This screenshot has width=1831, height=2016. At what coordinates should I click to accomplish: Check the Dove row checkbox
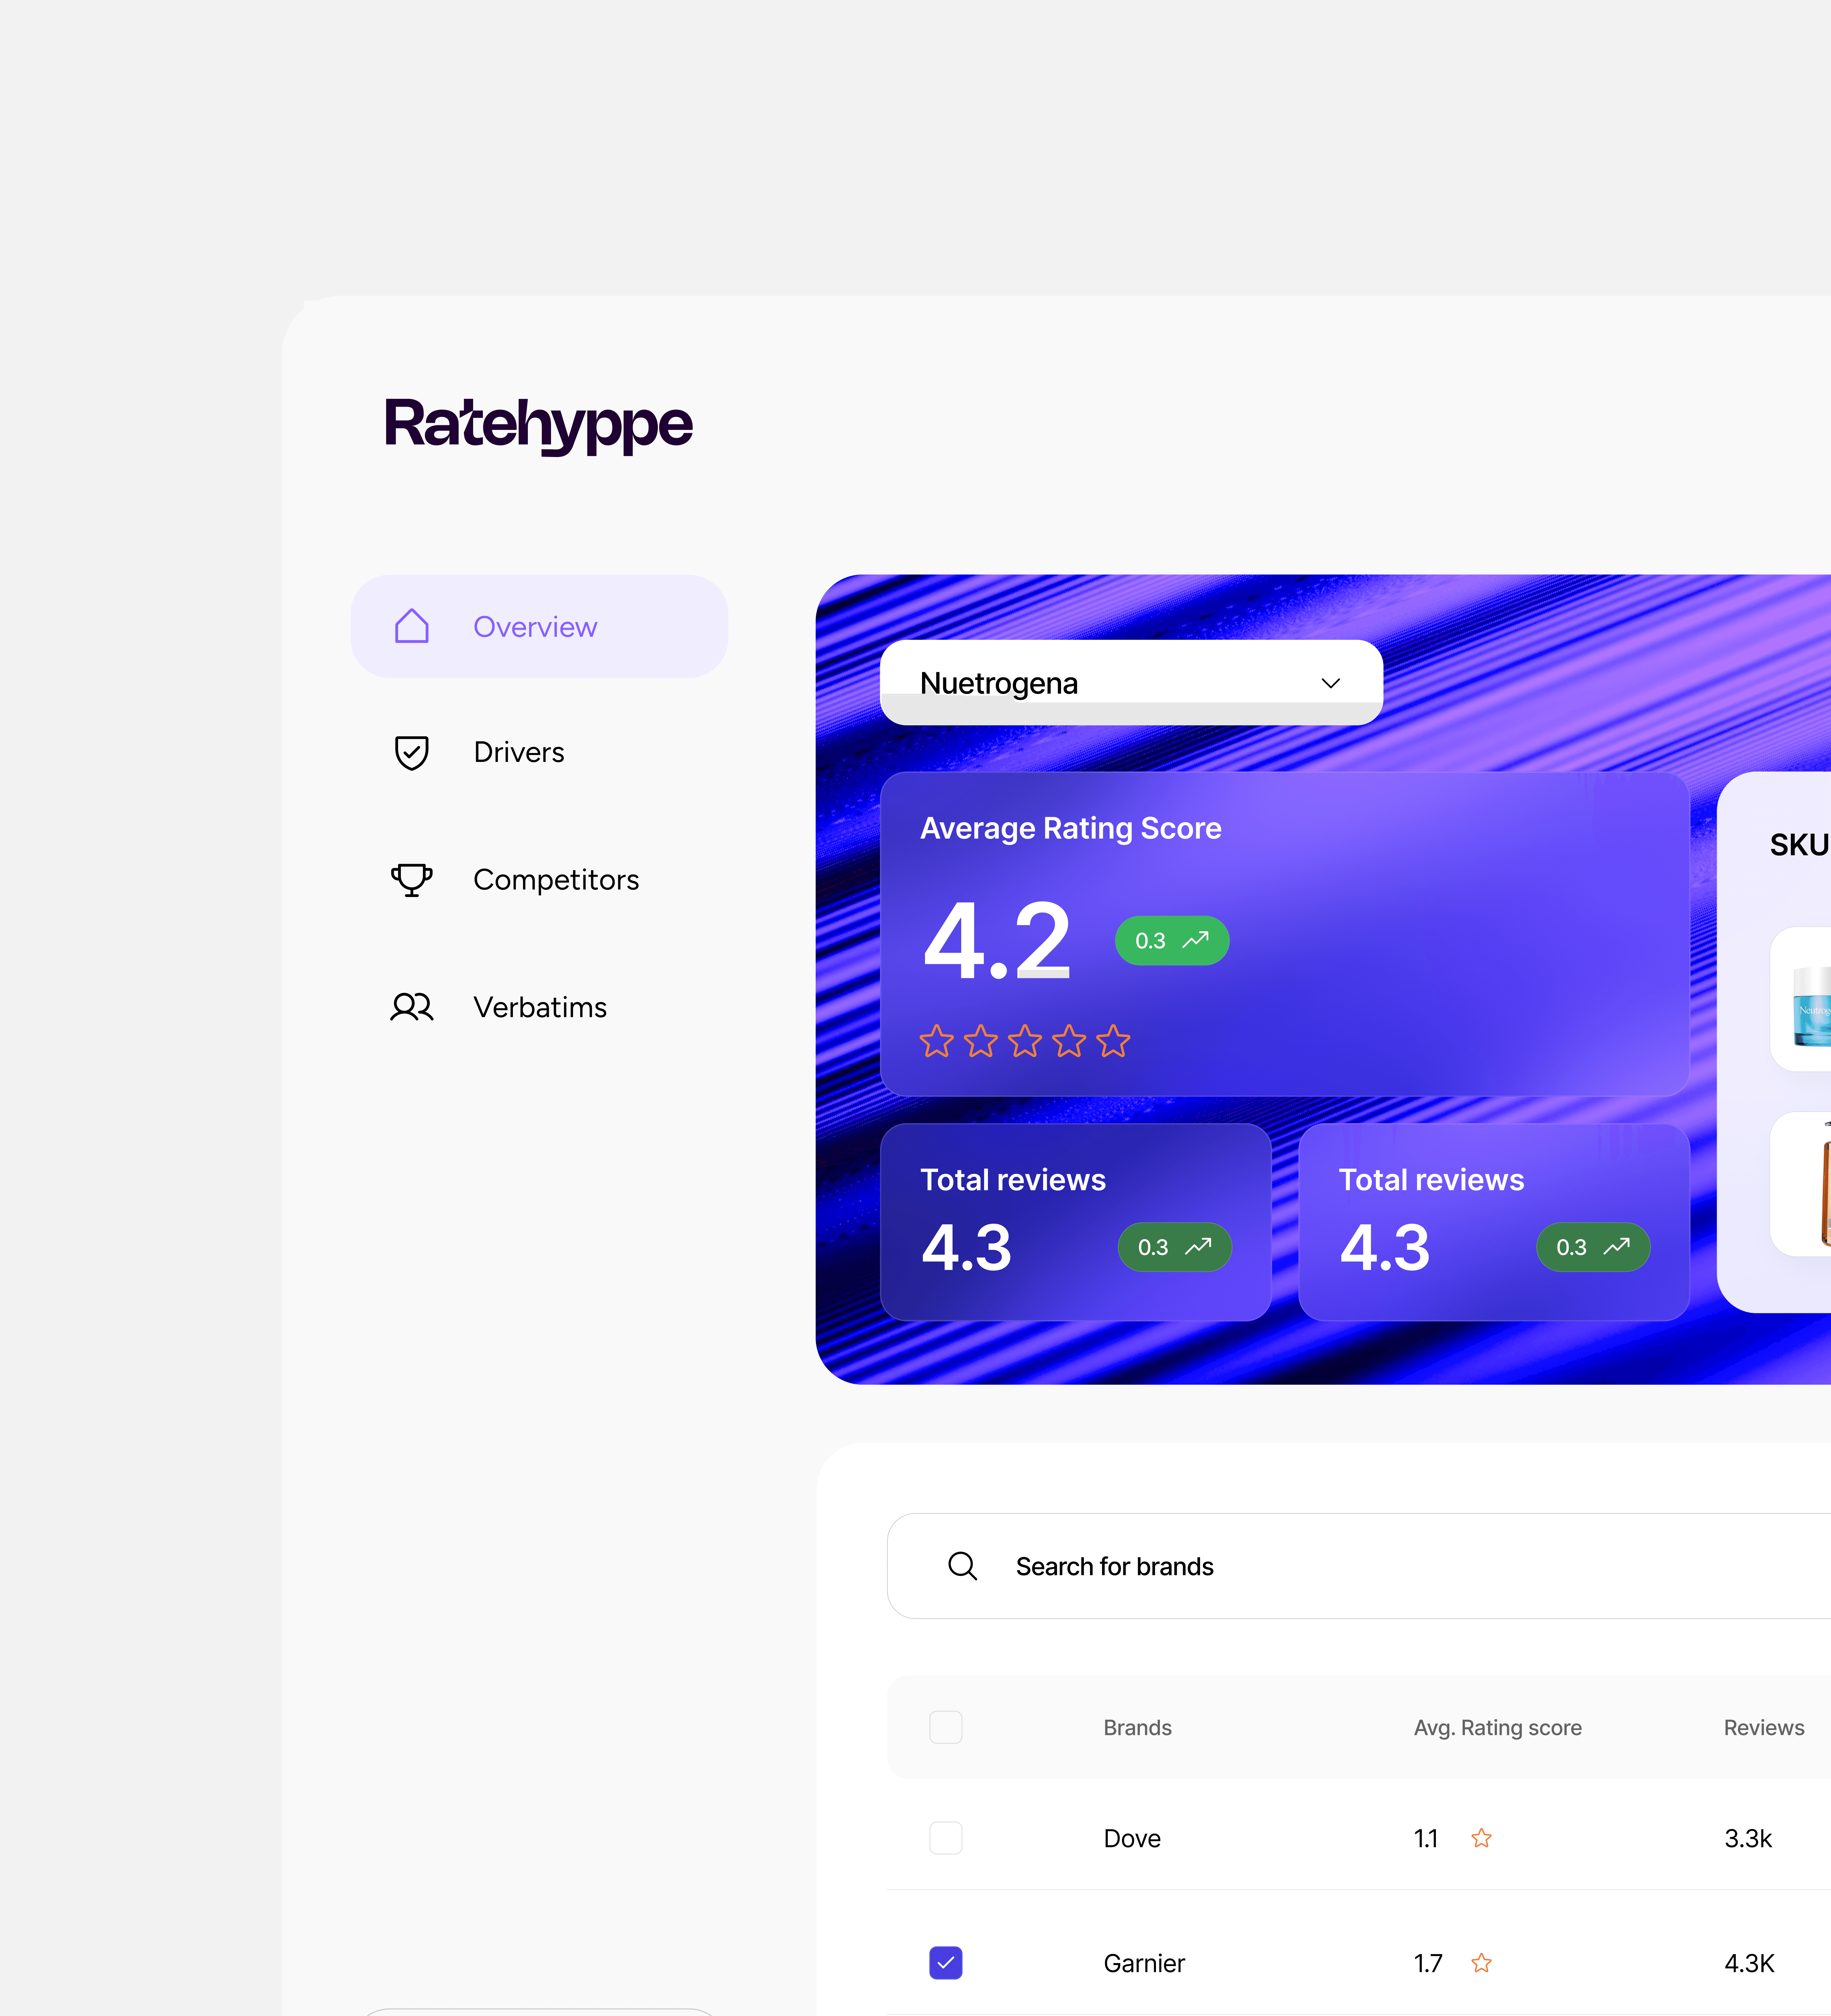click(946, 1838)
